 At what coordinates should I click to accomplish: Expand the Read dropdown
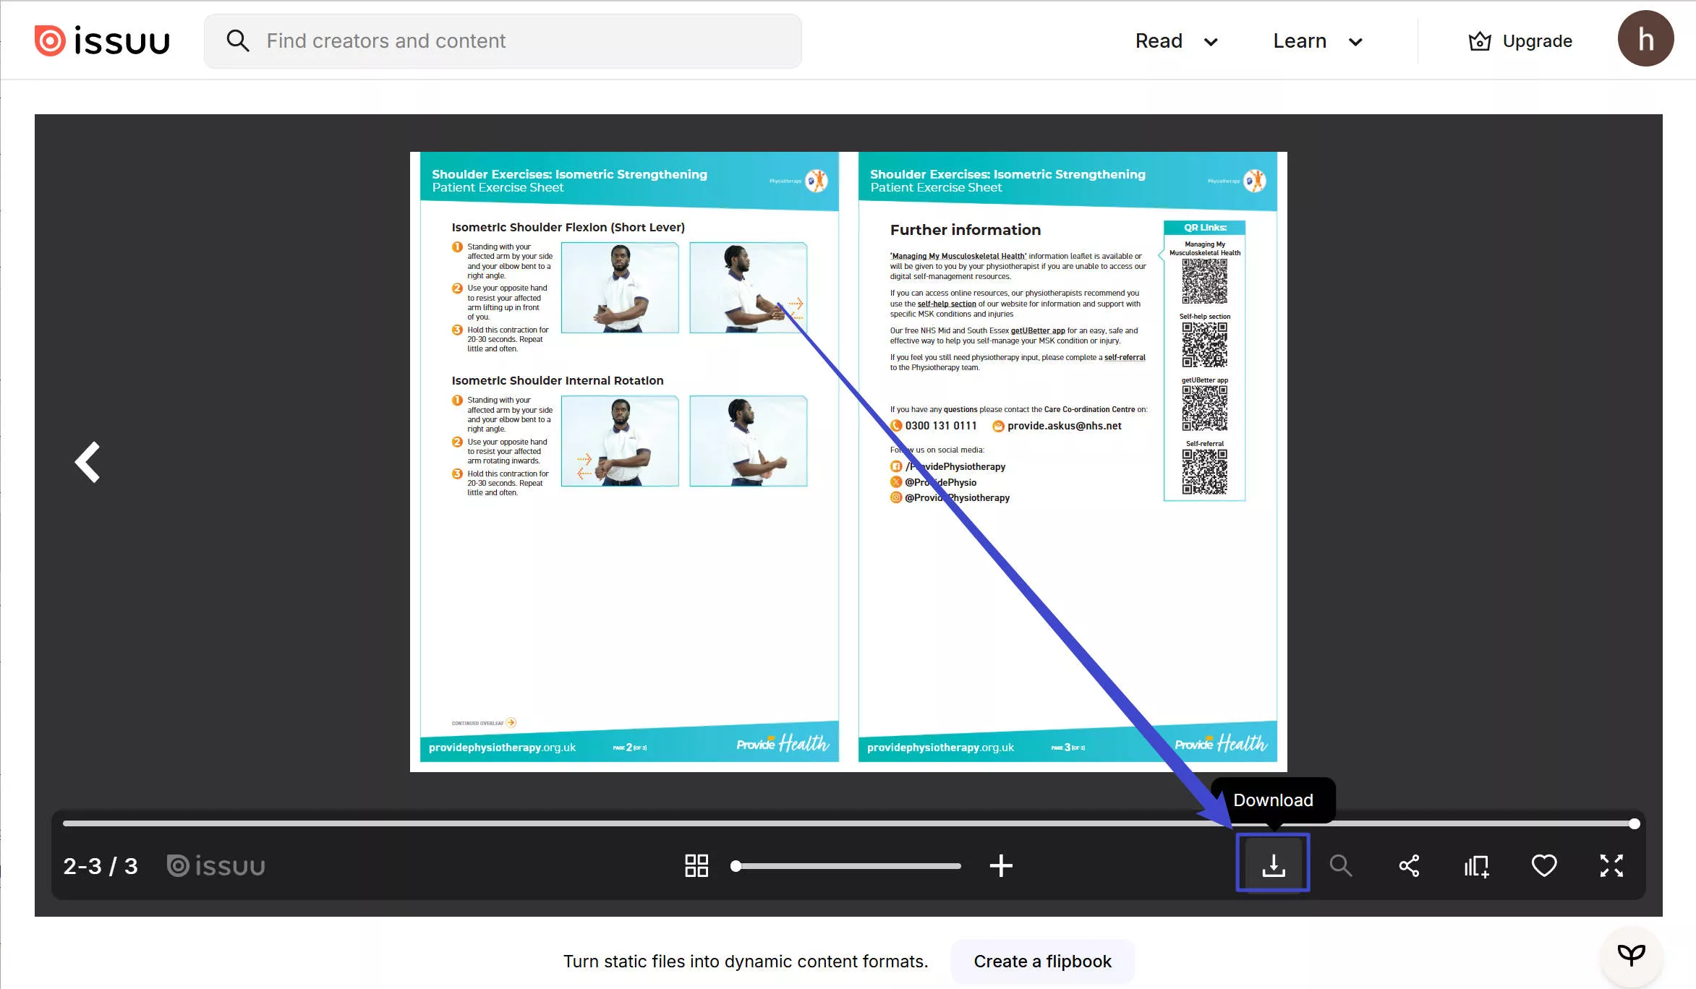point(1175,40)
